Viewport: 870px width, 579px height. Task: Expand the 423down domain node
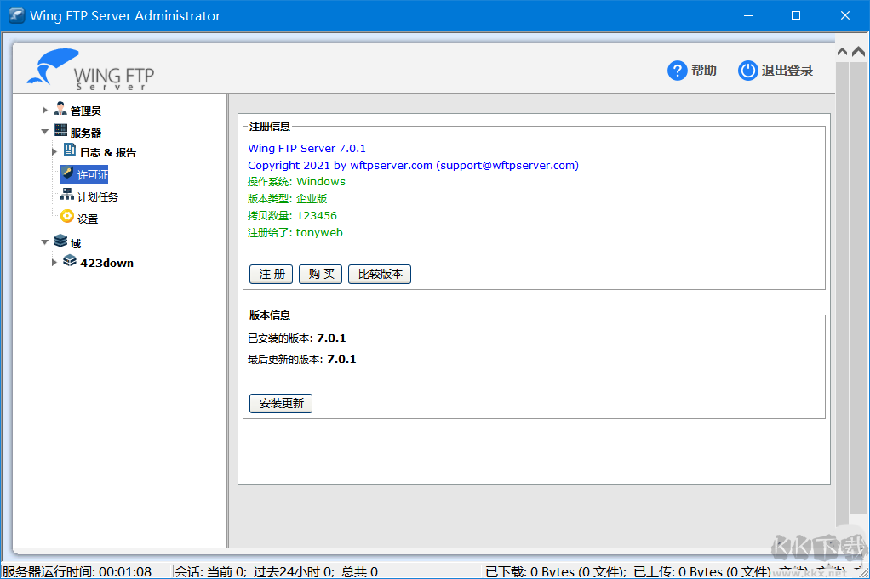pyautogui.click(x=54, y=262)
